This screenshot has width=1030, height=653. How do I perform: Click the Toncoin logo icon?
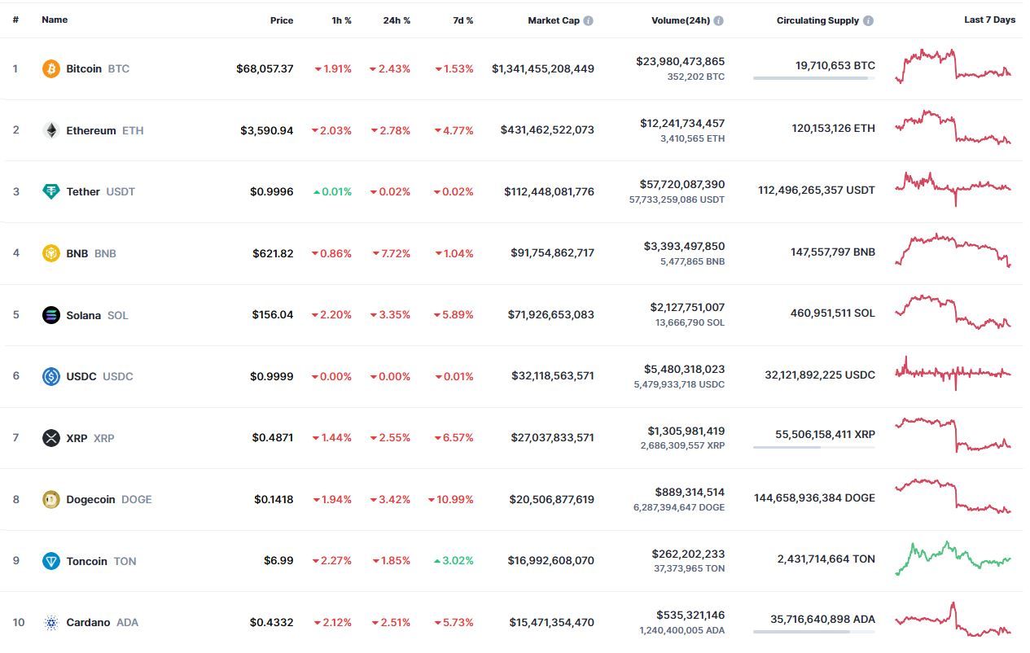click(x=51, y=561)
